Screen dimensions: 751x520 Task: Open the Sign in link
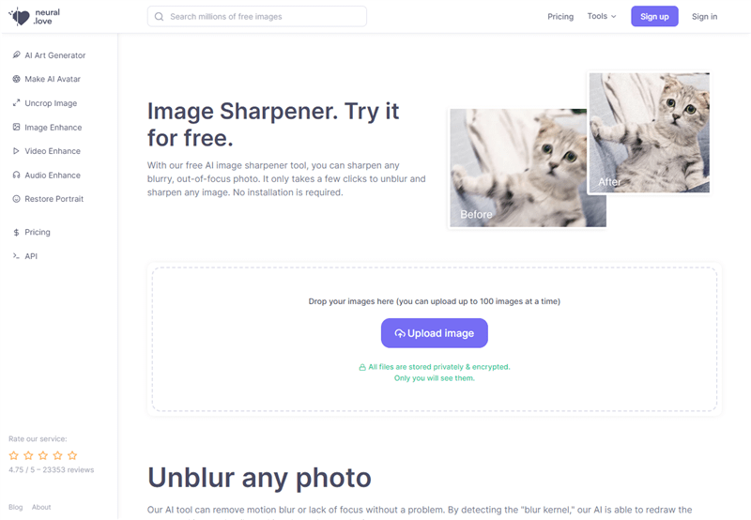point(705,17)
